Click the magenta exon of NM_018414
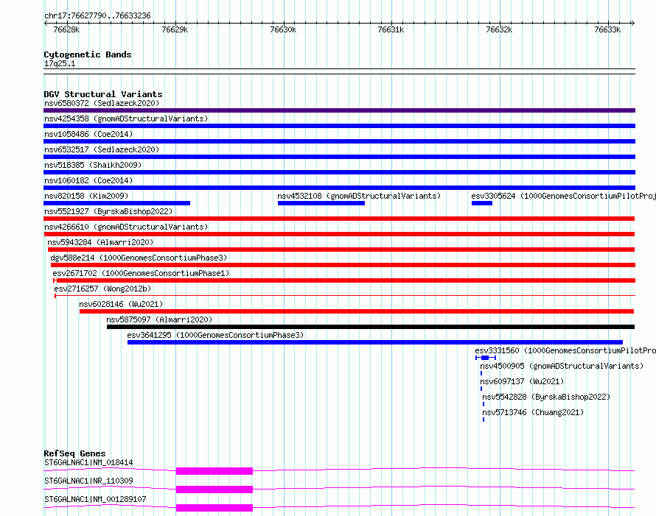The width and height of the screenshot is (656, 516). click(x=214, y=471)
